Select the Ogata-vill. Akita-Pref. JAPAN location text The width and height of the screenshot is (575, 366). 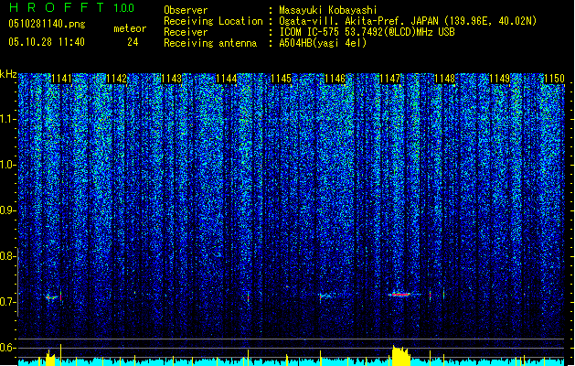[408, 21]
